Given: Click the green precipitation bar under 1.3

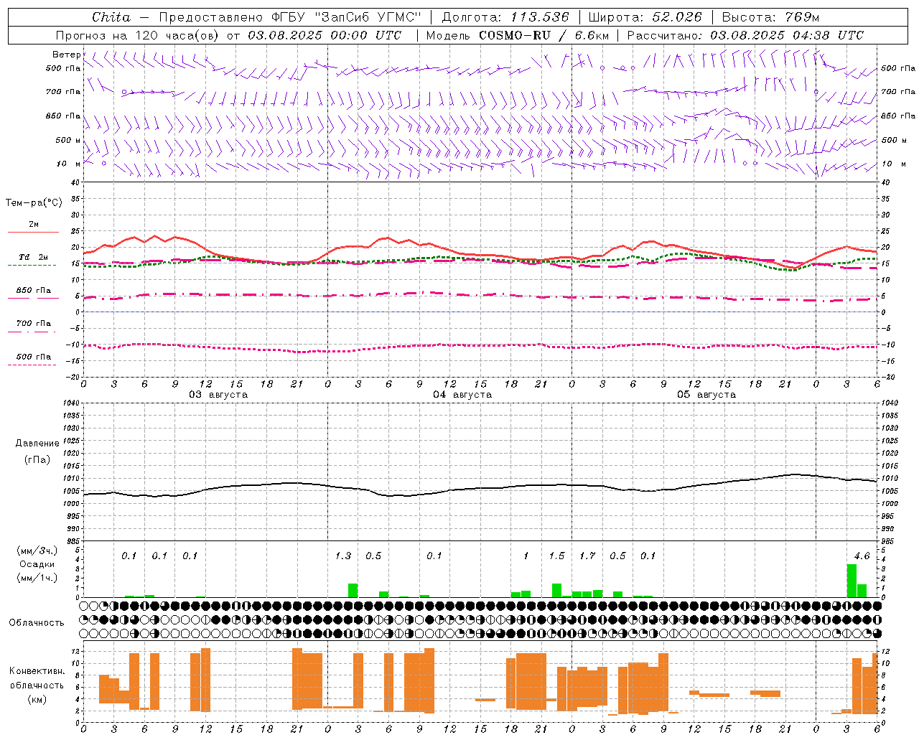Looking at the screenshot, I should [x=353, y=590].
